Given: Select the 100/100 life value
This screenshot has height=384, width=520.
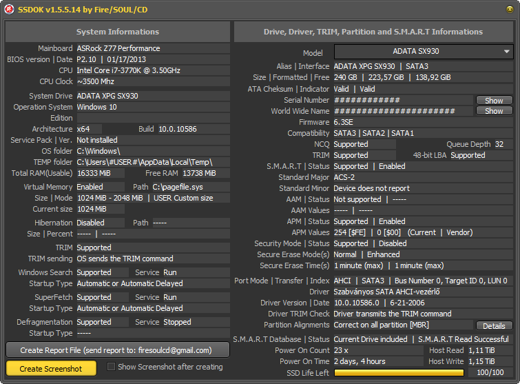Looking at the screenshot, I should click(x=490, y=372).
